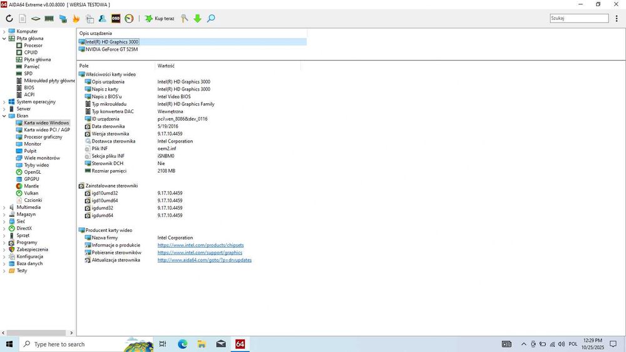Image resolution: width=626 pixels, height=352 pixels.
Task: Select Sprzęt in the tree
Action: [x=23, y=236]
